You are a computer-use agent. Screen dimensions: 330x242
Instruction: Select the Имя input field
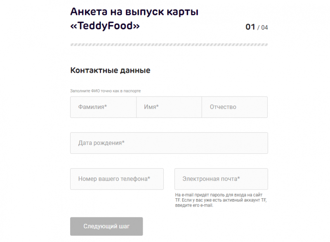coord(169,107)
